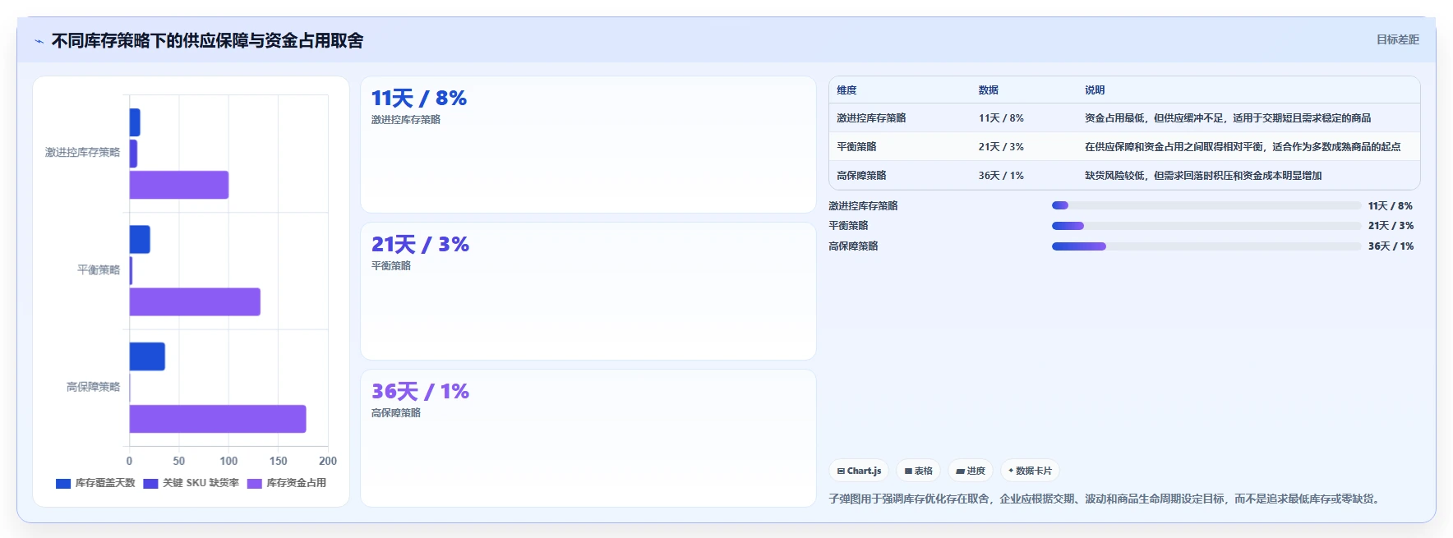1453x538 pixels.
Task: Click the 36天 / 1% value right of progress bar
Action: click(x=1391, y=246)
